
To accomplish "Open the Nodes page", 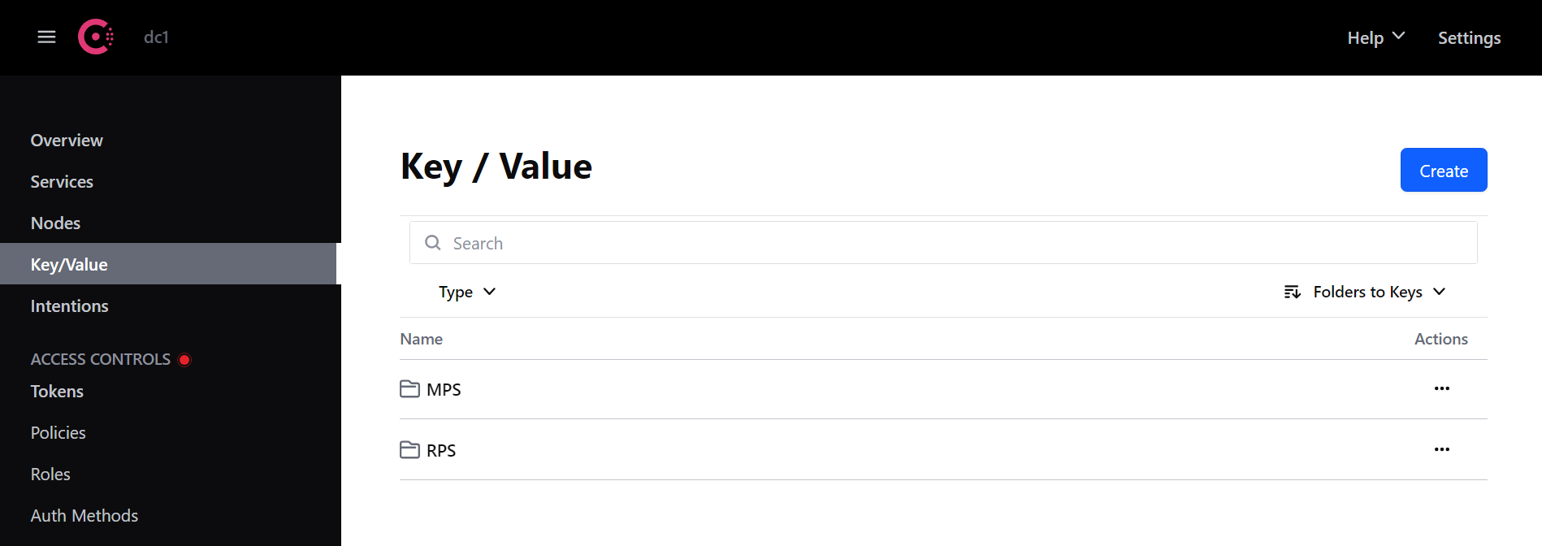I will [x=55, y=223].
